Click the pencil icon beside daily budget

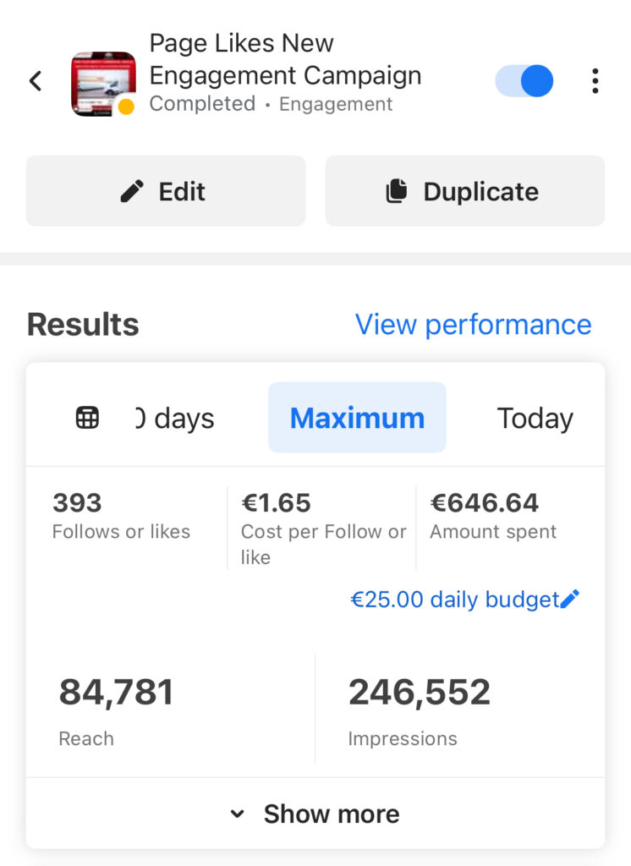coord(571,600)
